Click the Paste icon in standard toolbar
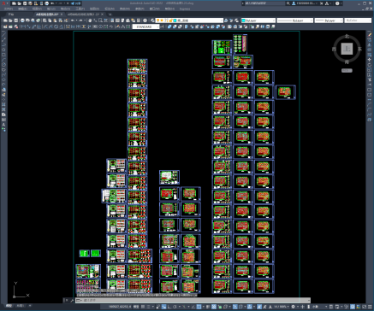Image resolution: width=374 pixels, height=311 pixels. 55,21
